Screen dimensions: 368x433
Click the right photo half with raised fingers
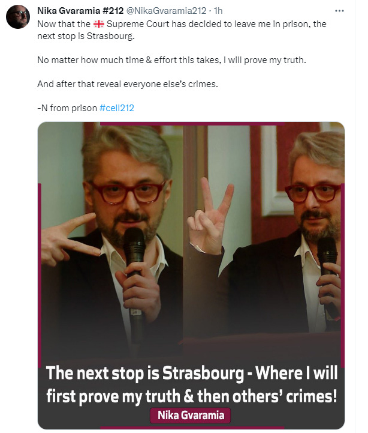tap(264, 240)
